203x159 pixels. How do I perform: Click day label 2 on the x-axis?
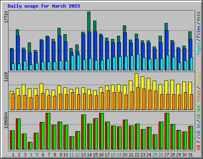(19, 155)
